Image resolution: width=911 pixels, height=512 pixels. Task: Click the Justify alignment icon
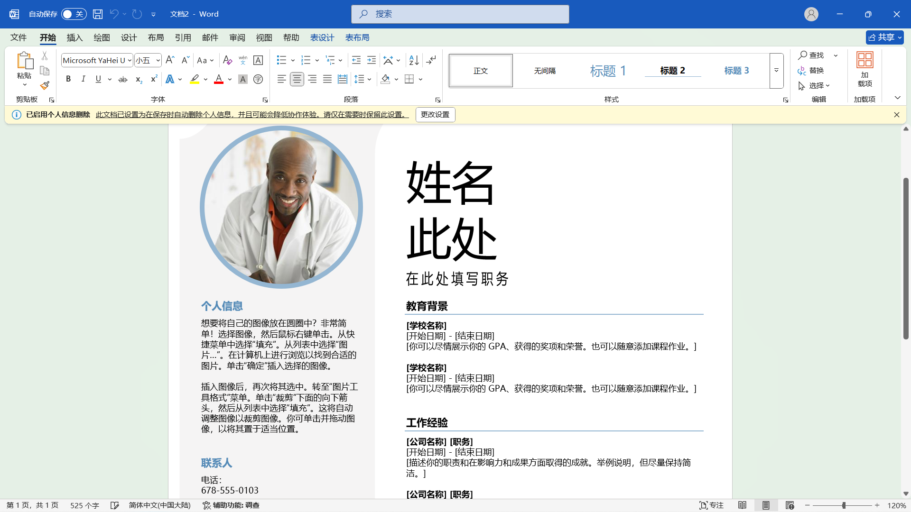click(327, 79)
